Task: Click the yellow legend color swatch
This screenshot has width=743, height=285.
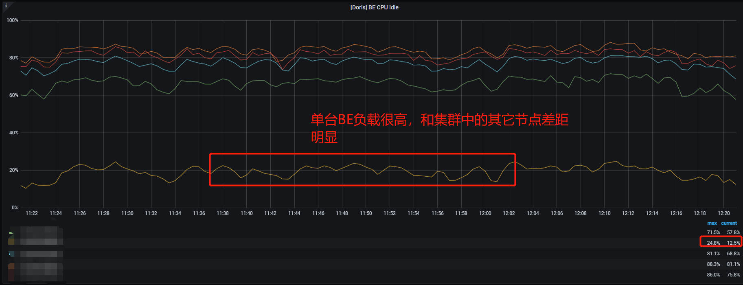Action: pyautogui.click(x=11, y=242)
